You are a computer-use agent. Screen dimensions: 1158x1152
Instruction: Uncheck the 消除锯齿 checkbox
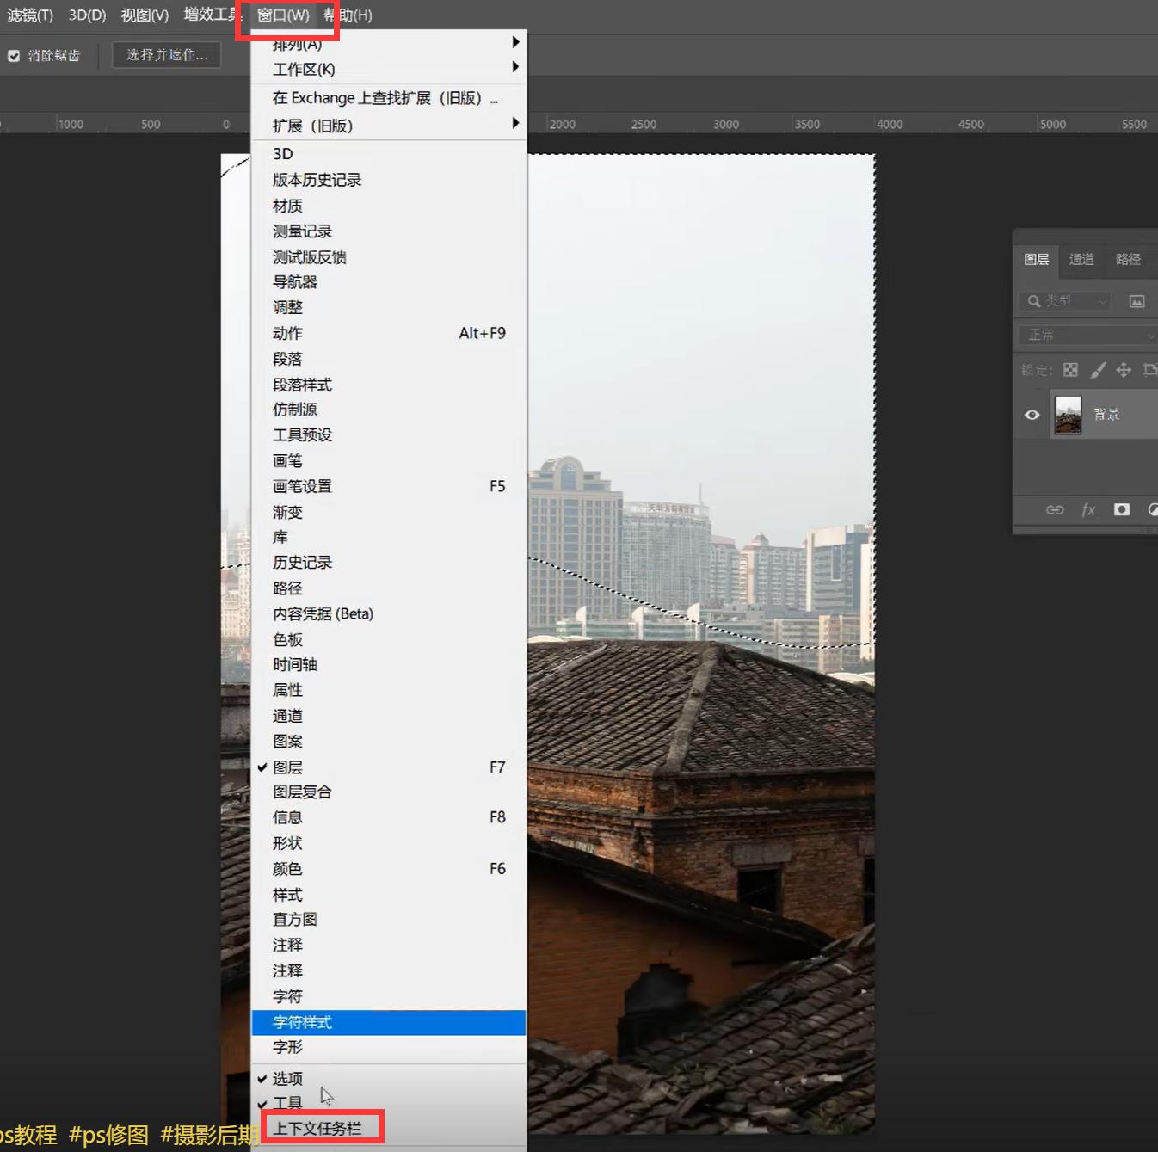14,55
